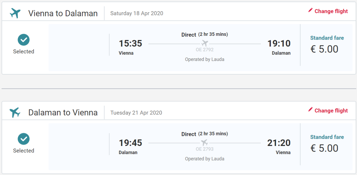The height and width of the screenshot is (175, 357).
Task: Click the 19:10 Dalaman arrival time
Action: (x=279, y=44)
